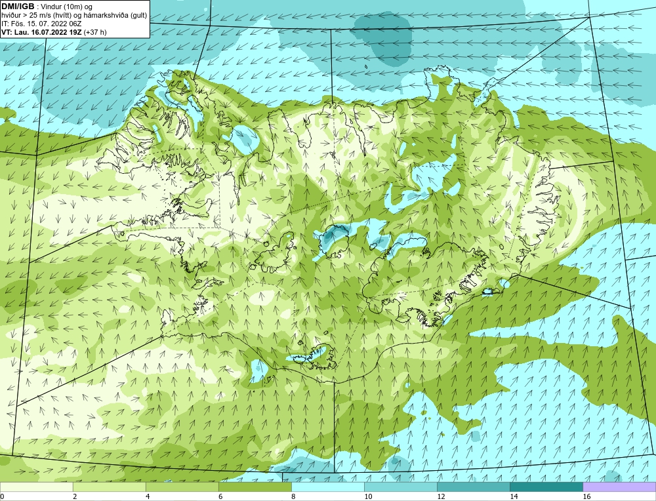Click the legend label "16"
Image resolution: width=656 pixels, height=501 pixels.
pyautogui.click(x=586, y=496)
